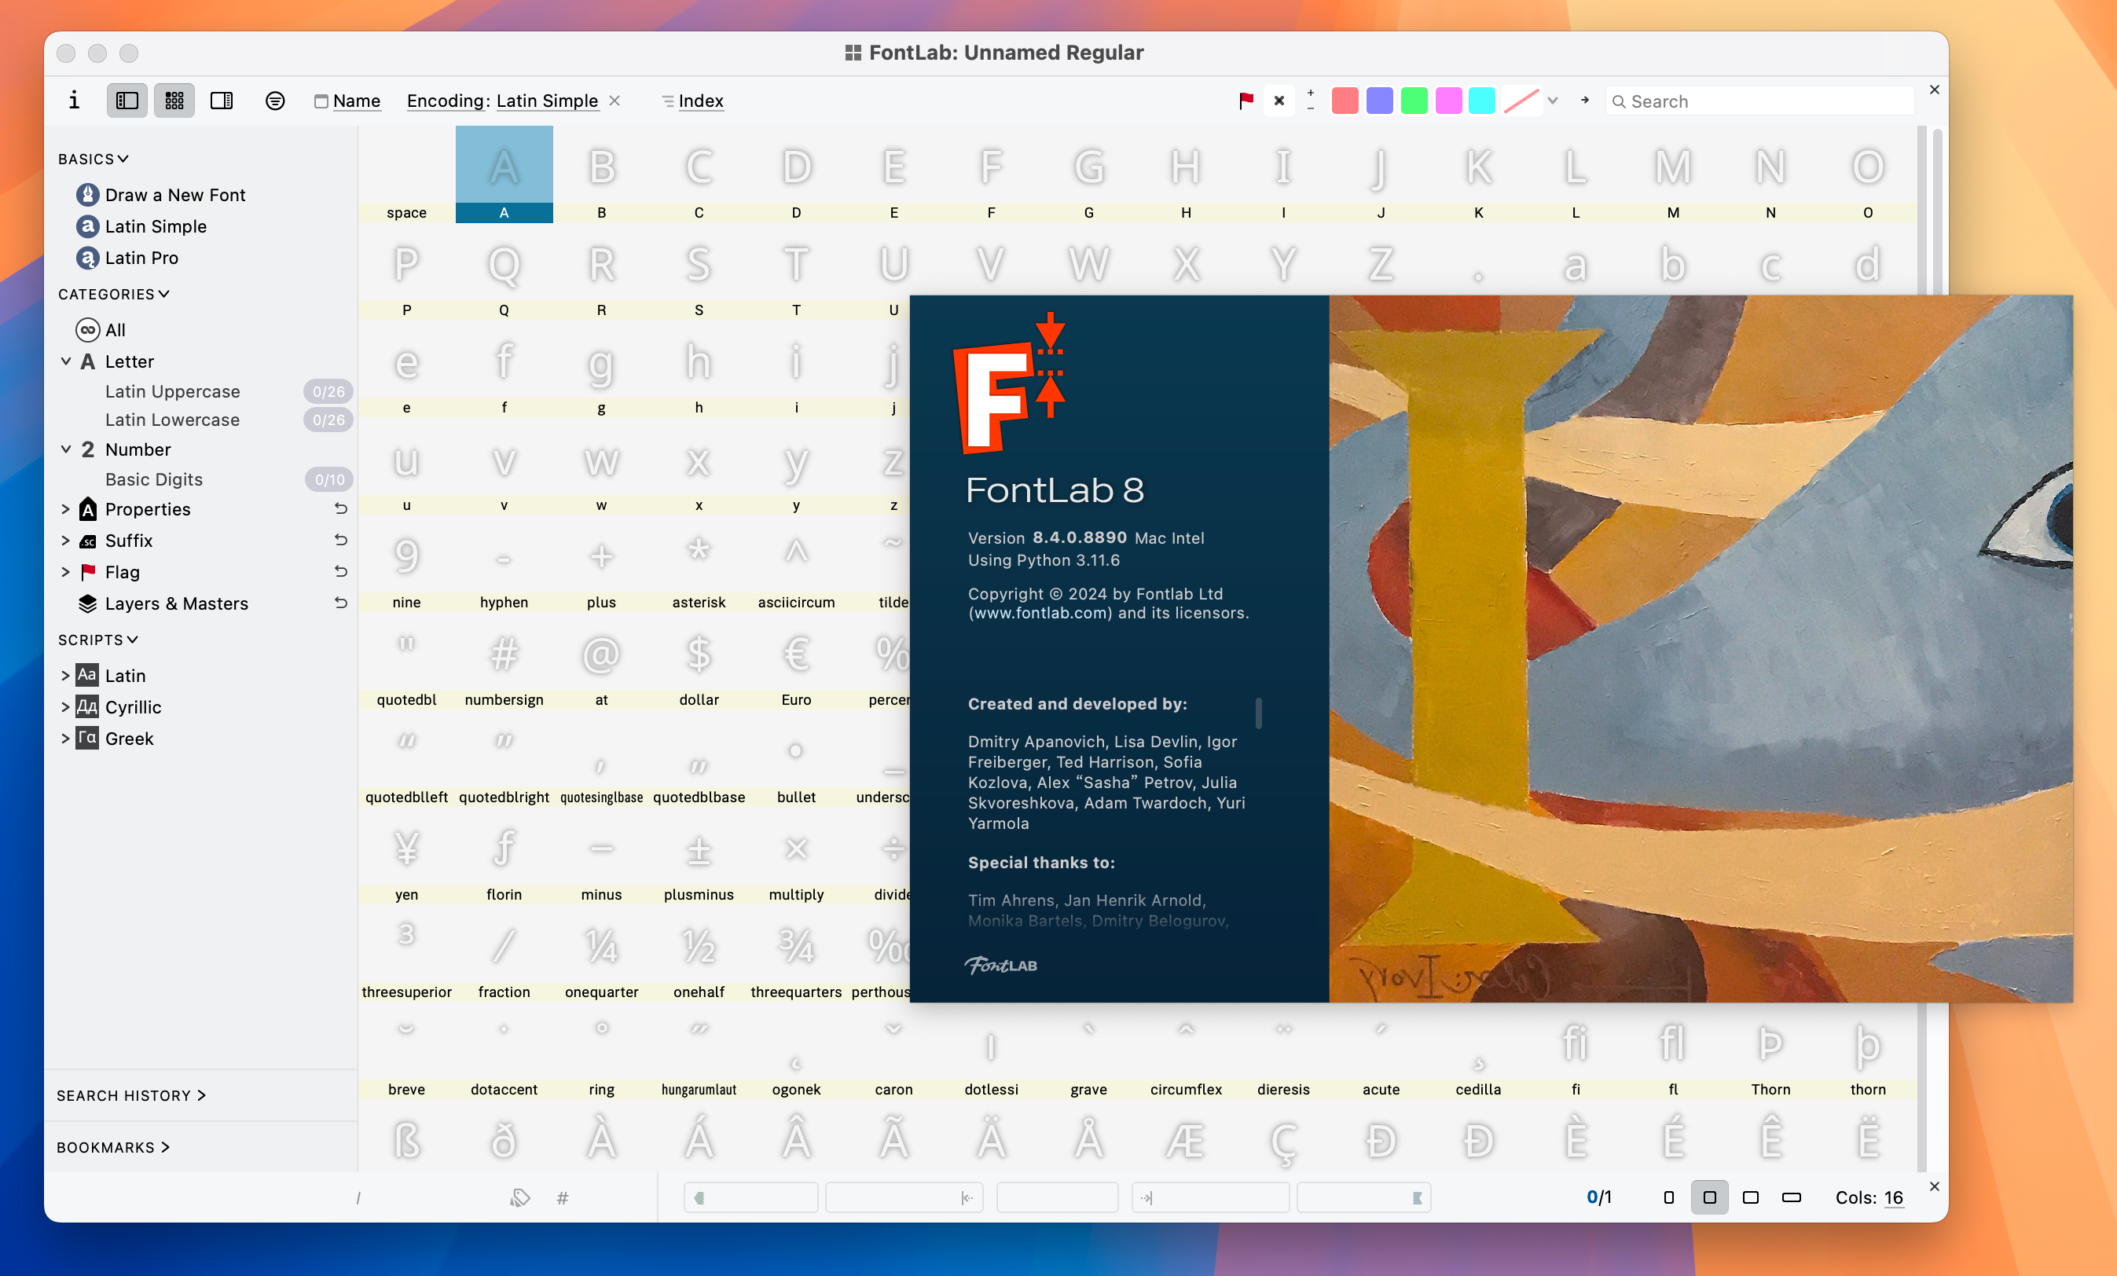This screenshot has width=2117, height=1276.
Task: Open the font info icon
Action: pos(74,101)
